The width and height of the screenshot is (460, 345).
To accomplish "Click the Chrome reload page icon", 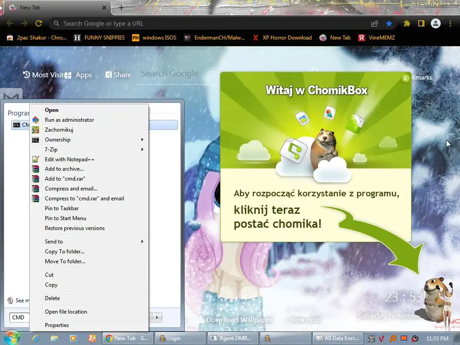I will pyautogui.click(x=39, y=23).
